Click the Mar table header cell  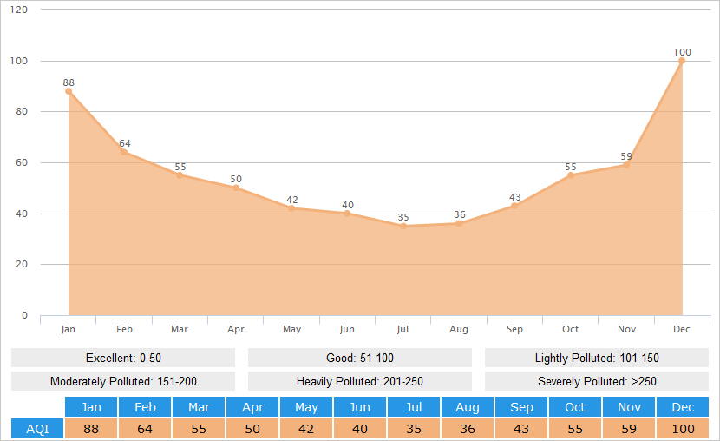pyautogui.click(x=199, y=407)
